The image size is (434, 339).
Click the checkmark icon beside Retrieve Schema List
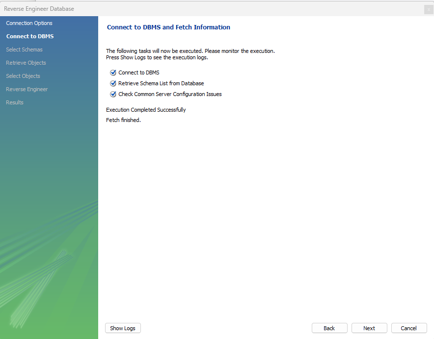pyautogui.click(x=113, y=83)
